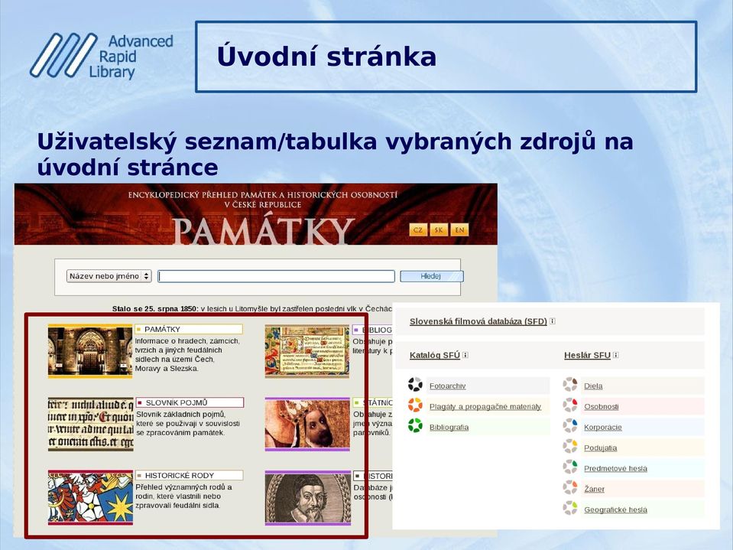
Task: Open the Fotoarchív link
Action: pyautogui.click(x=447, y=386)
